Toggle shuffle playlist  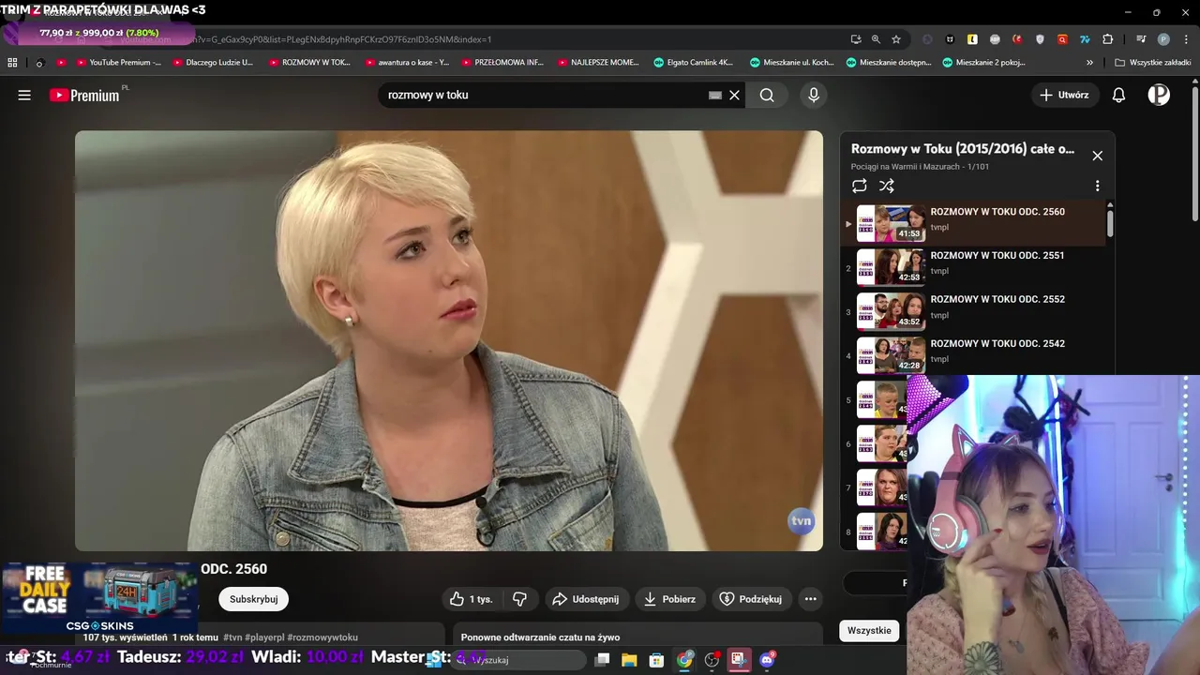click(x=887, y=186)
